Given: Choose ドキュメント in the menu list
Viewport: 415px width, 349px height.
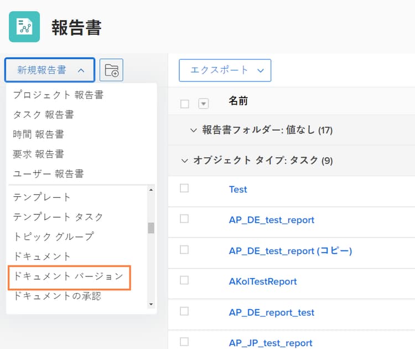Looking at the screenshot, I should pos(42,256).
